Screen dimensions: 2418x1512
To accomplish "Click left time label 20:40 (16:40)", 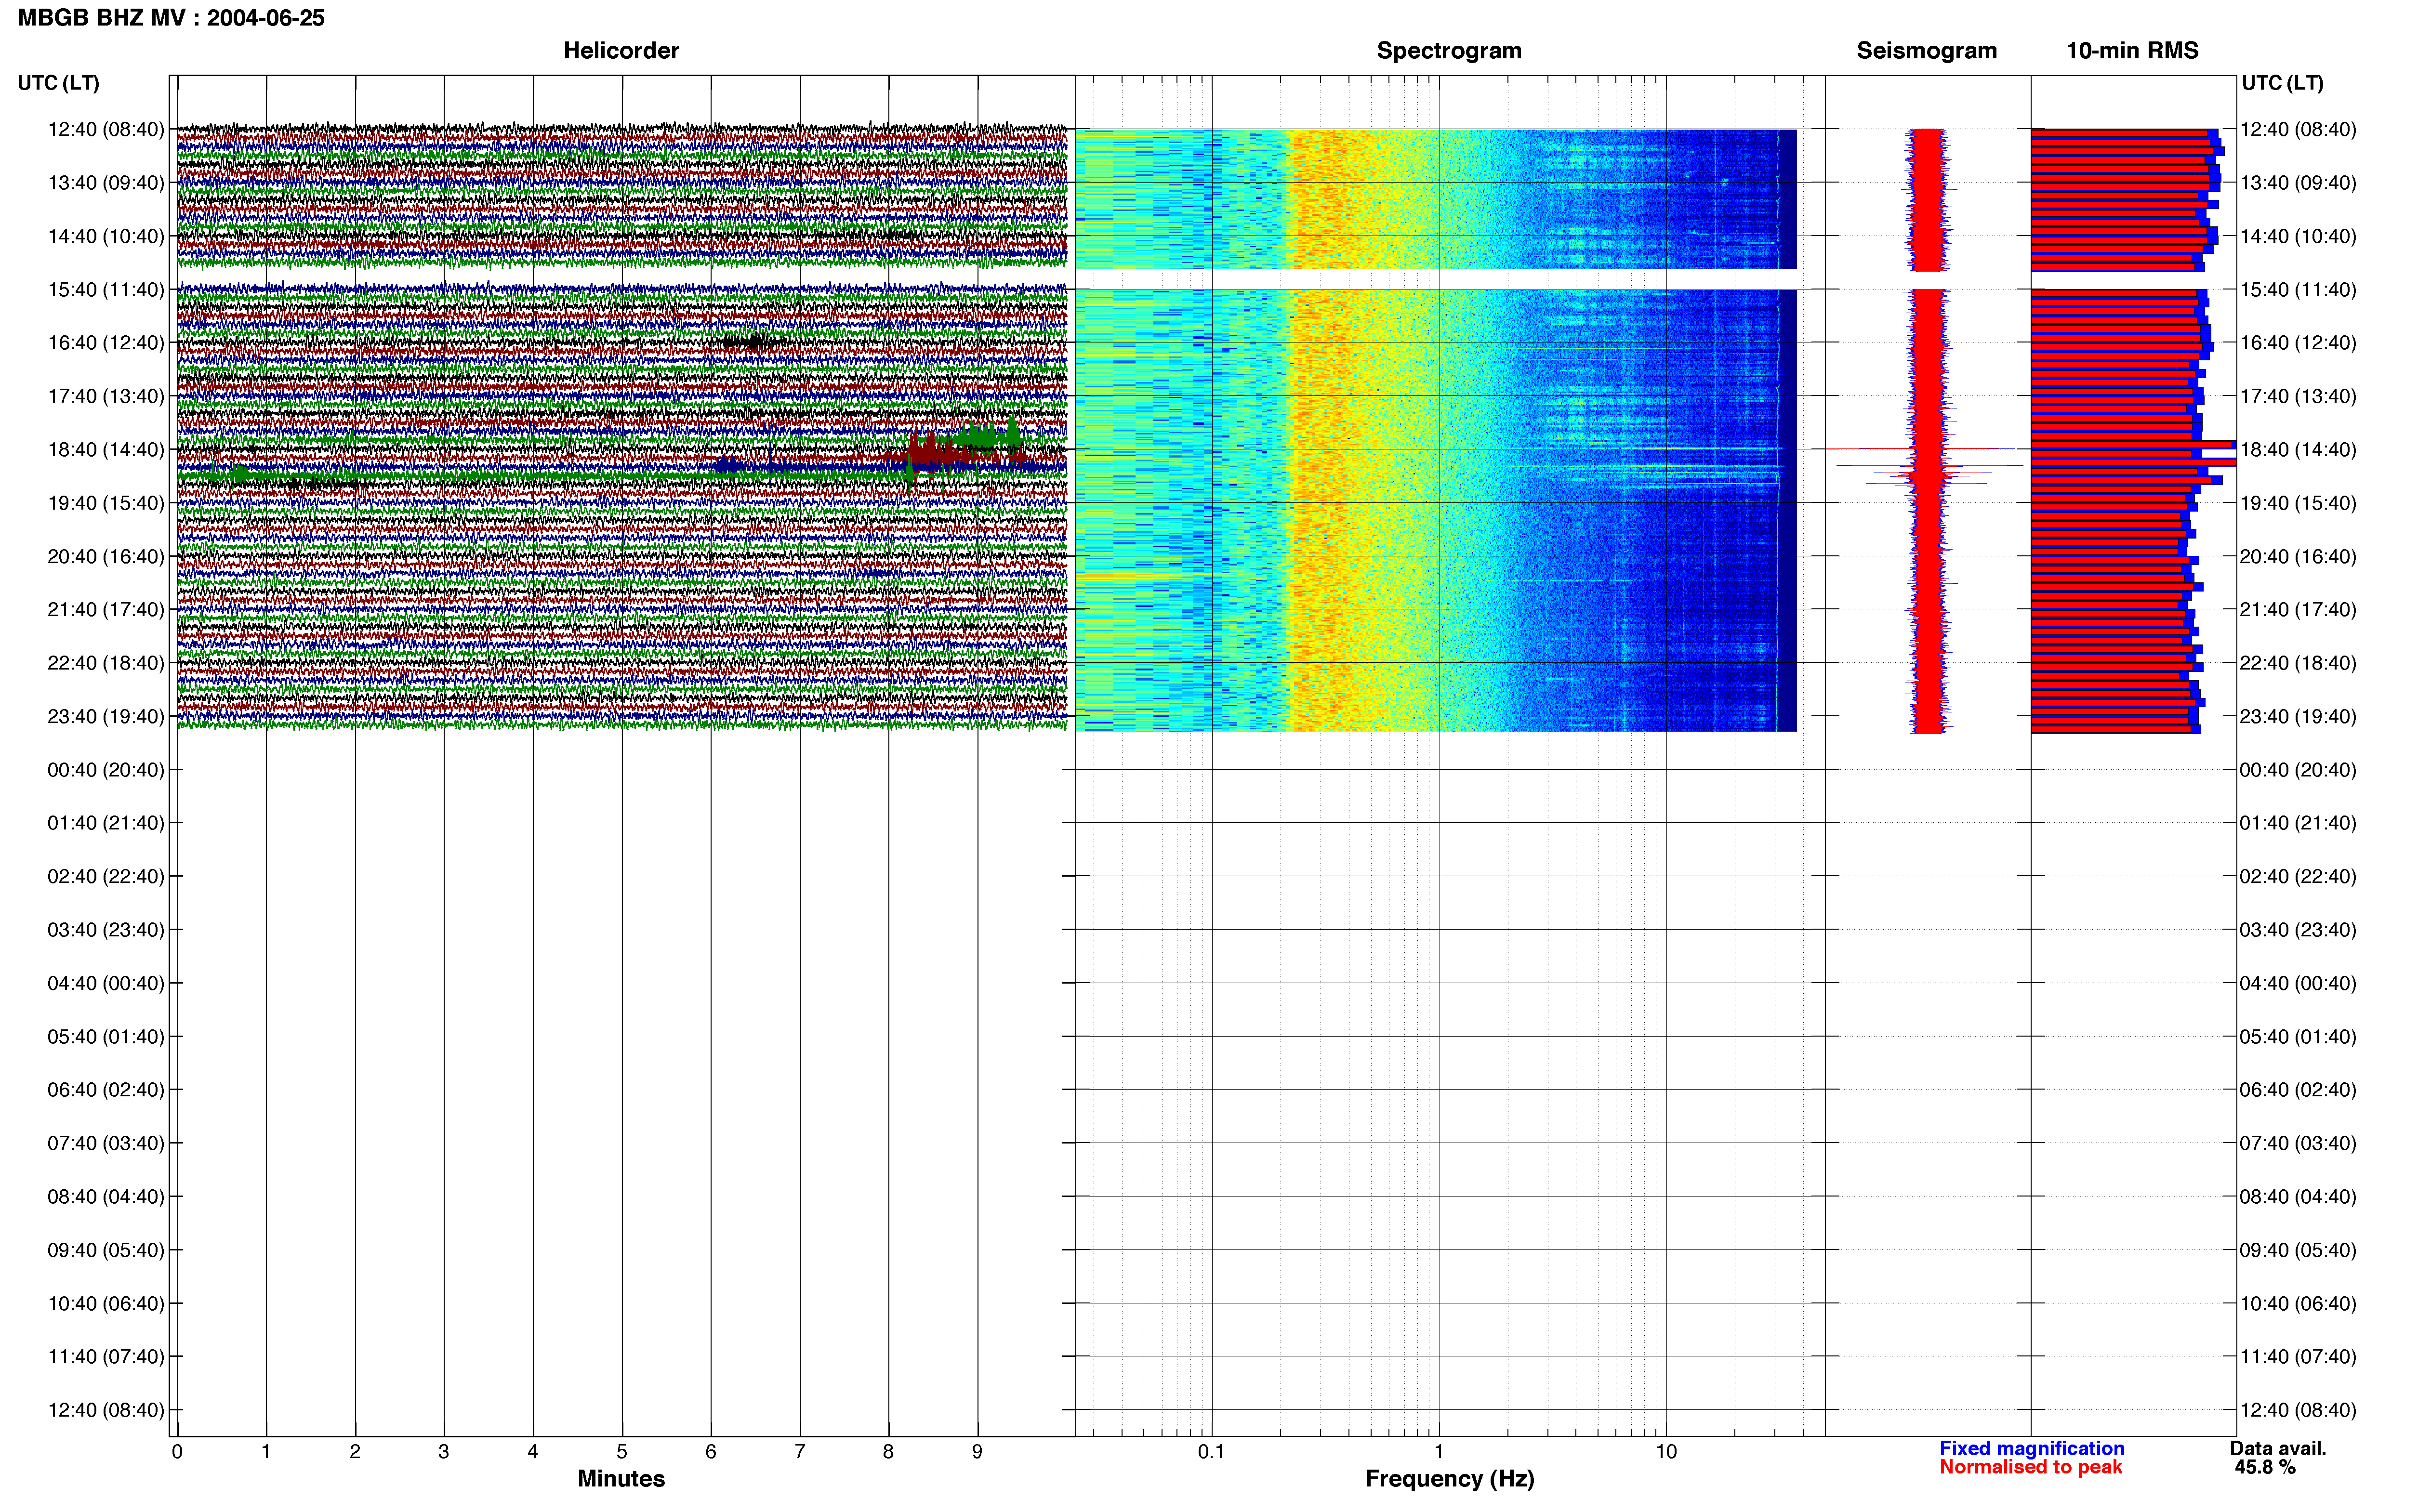I will pyautogui.click(x=106, y=556).
